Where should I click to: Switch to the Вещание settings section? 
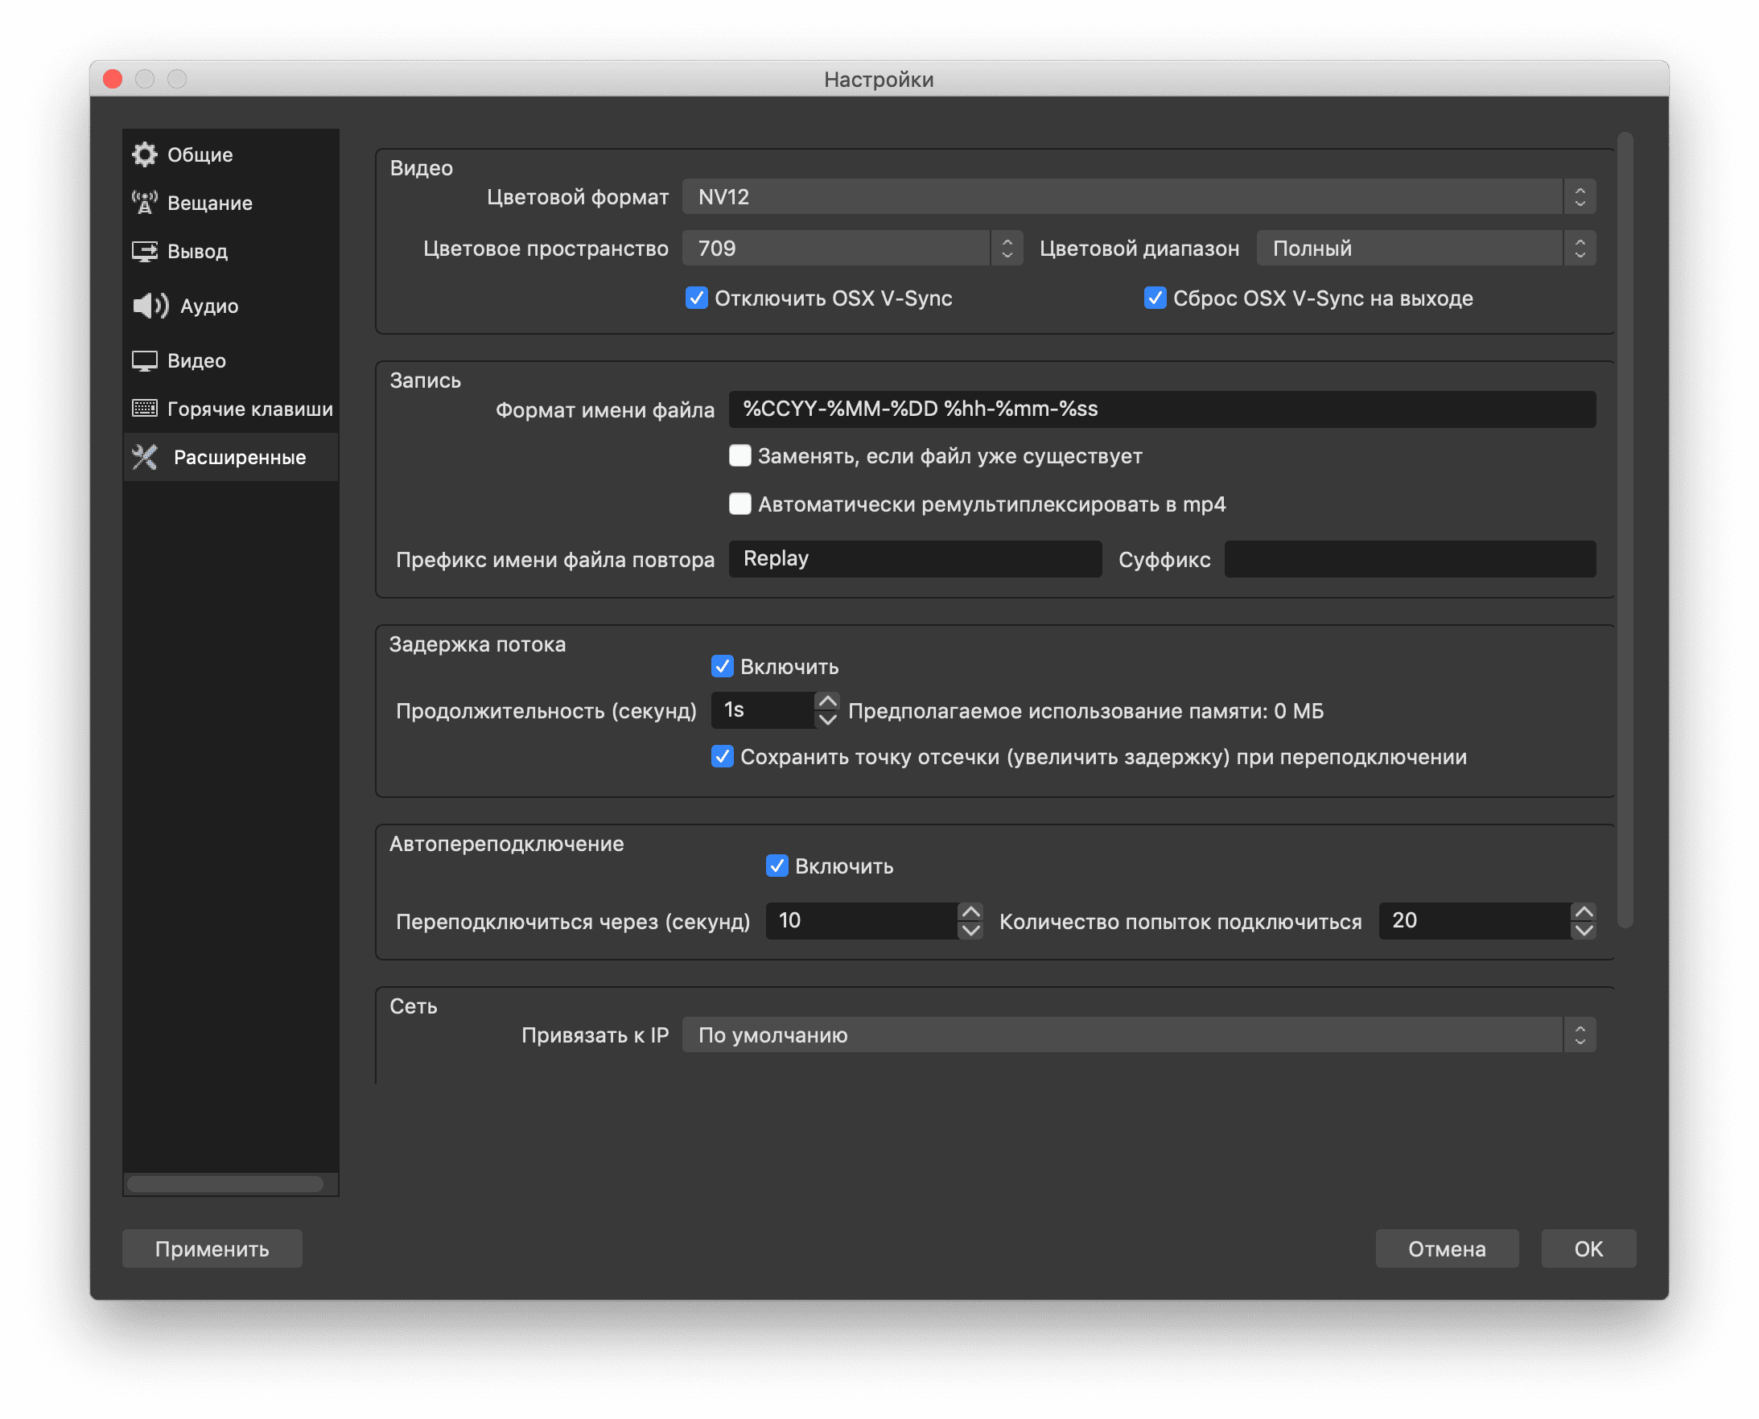(209, 203)
